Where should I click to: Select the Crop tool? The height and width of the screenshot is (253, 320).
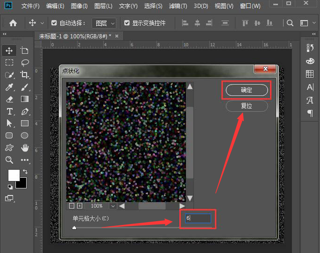tap(25, 75)
